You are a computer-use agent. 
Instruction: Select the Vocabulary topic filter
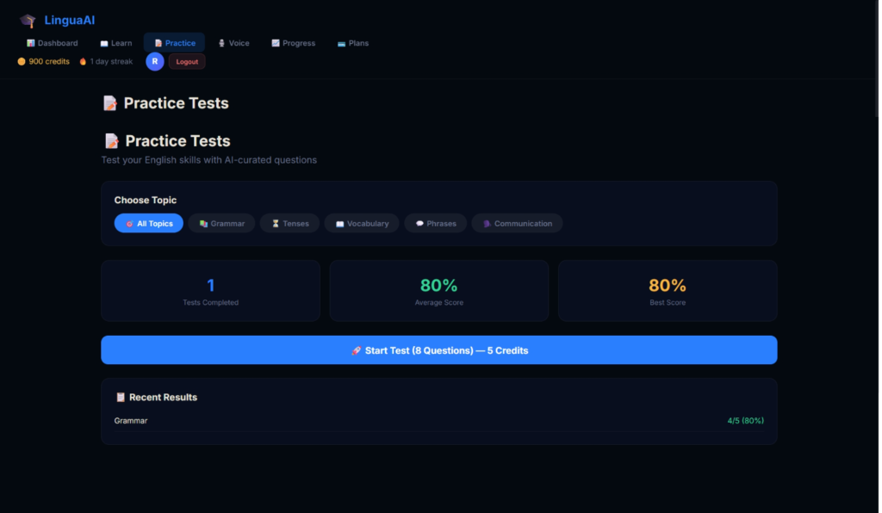[x=361, y=223]
